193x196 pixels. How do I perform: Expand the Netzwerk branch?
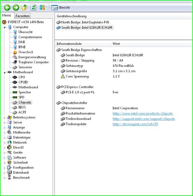tap(4, 142)
